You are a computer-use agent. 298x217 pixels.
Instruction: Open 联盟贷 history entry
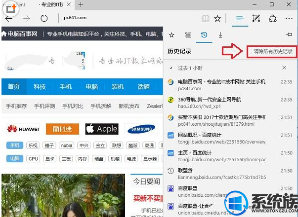230,174
